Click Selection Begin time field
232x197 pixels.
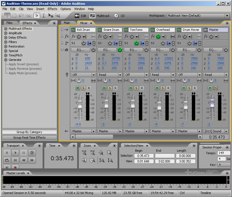144,156
